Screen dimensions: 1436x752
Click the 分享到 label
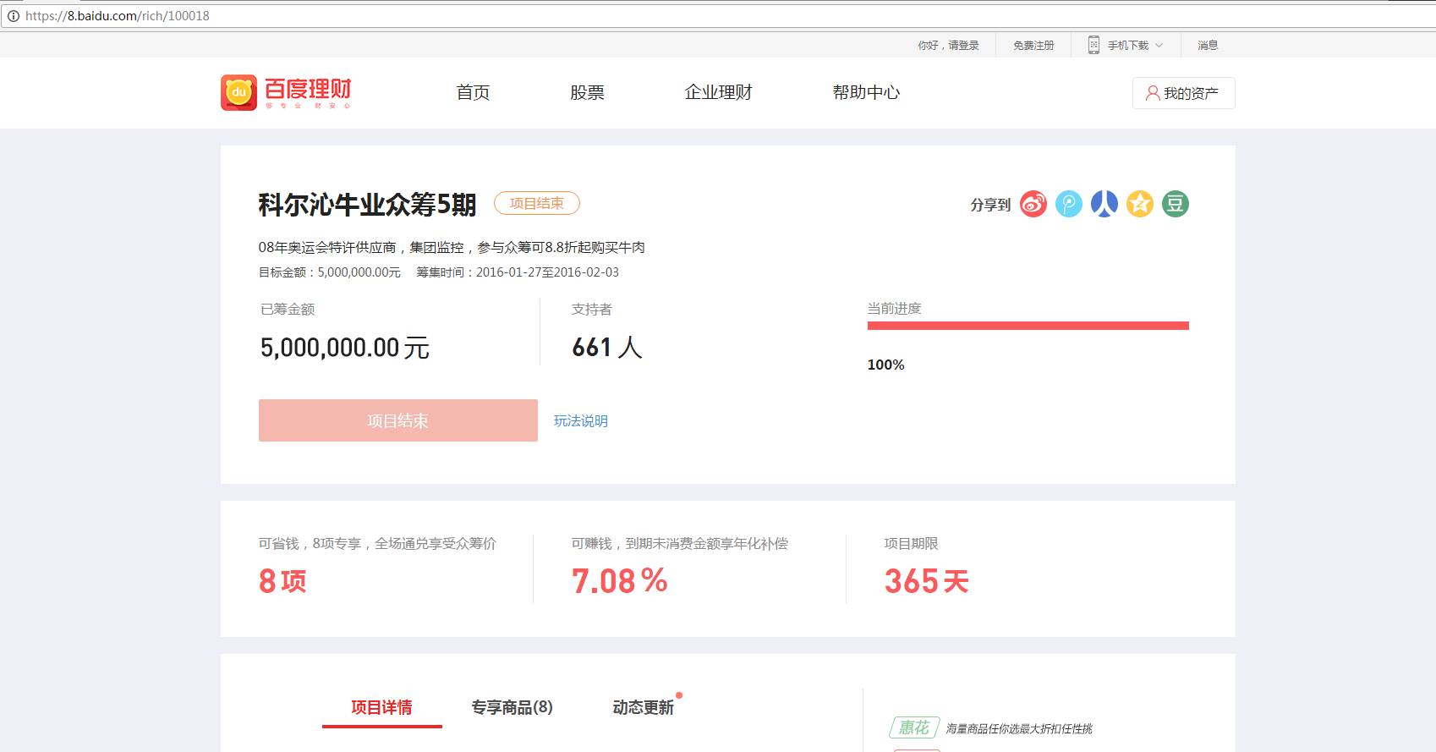(990, 205)
